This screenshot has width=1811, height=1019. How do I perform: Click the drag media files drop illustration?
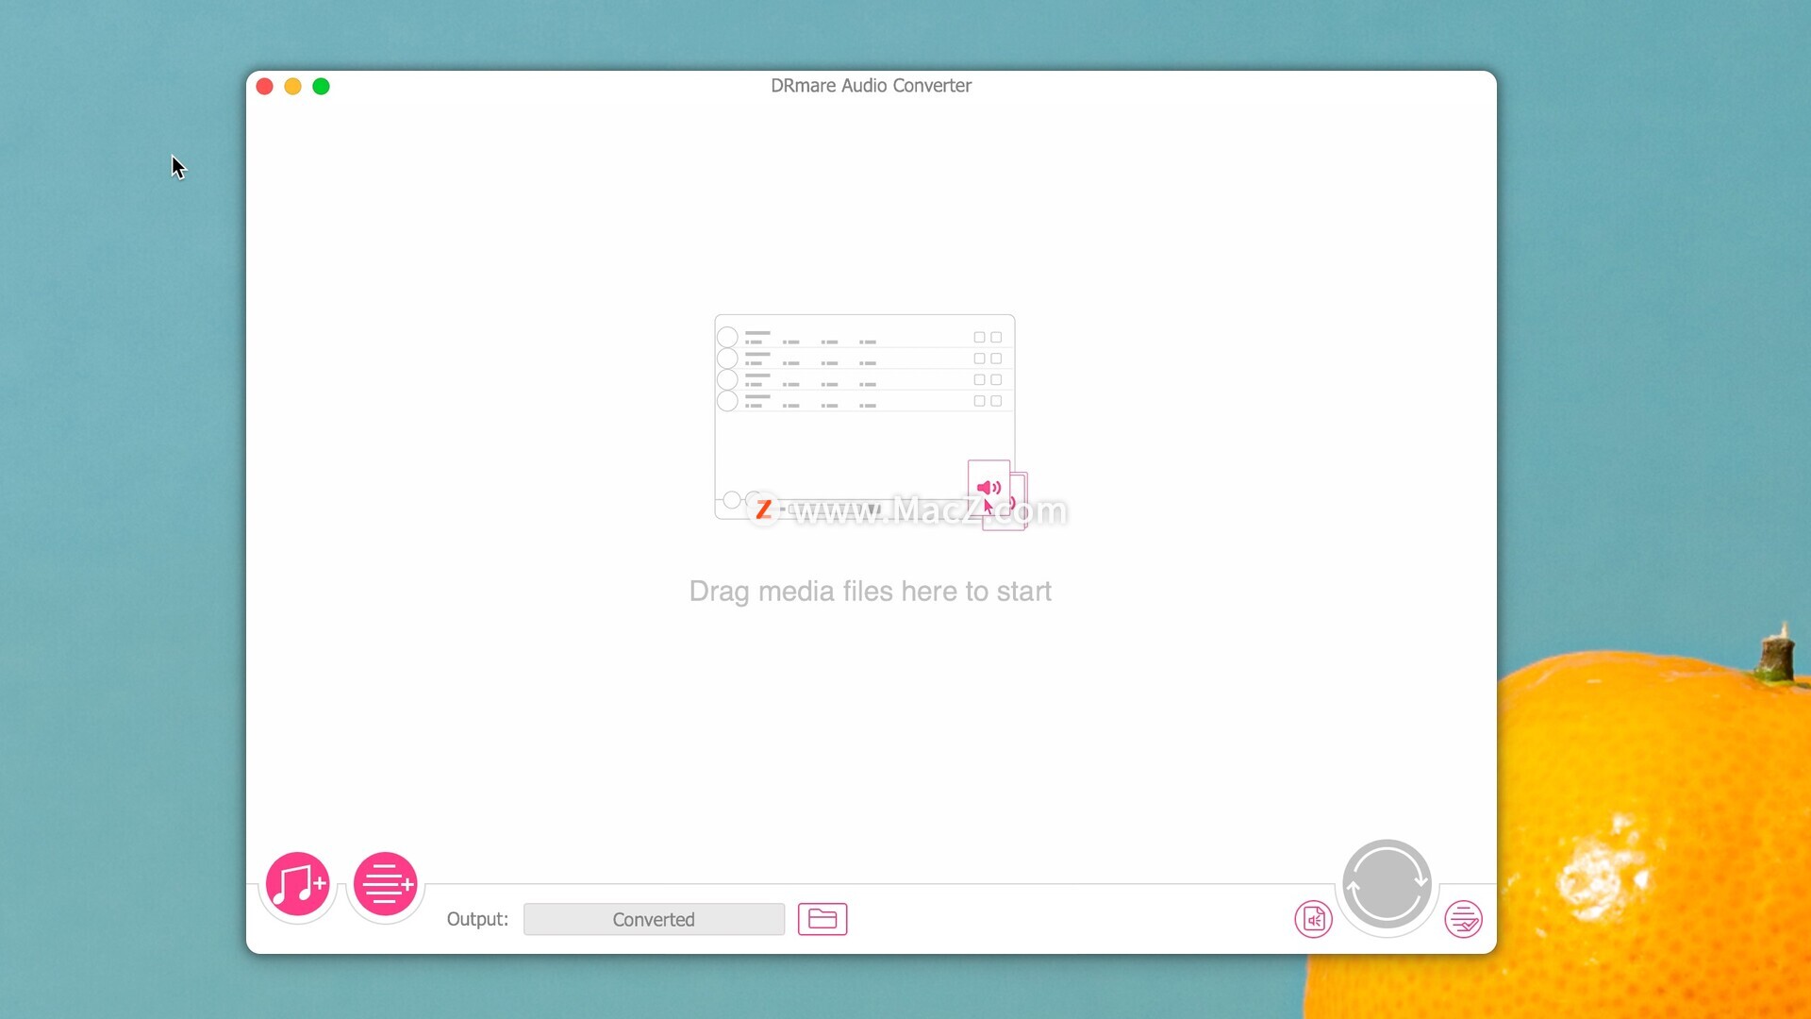coord(872,422)
